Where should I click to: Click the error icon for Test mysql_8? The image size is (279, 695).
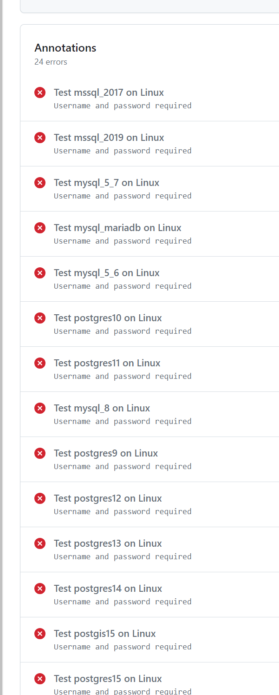40,408
